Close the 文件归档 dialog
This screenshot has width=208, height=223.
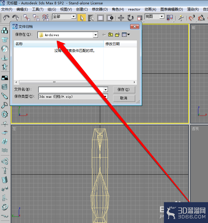135,27
